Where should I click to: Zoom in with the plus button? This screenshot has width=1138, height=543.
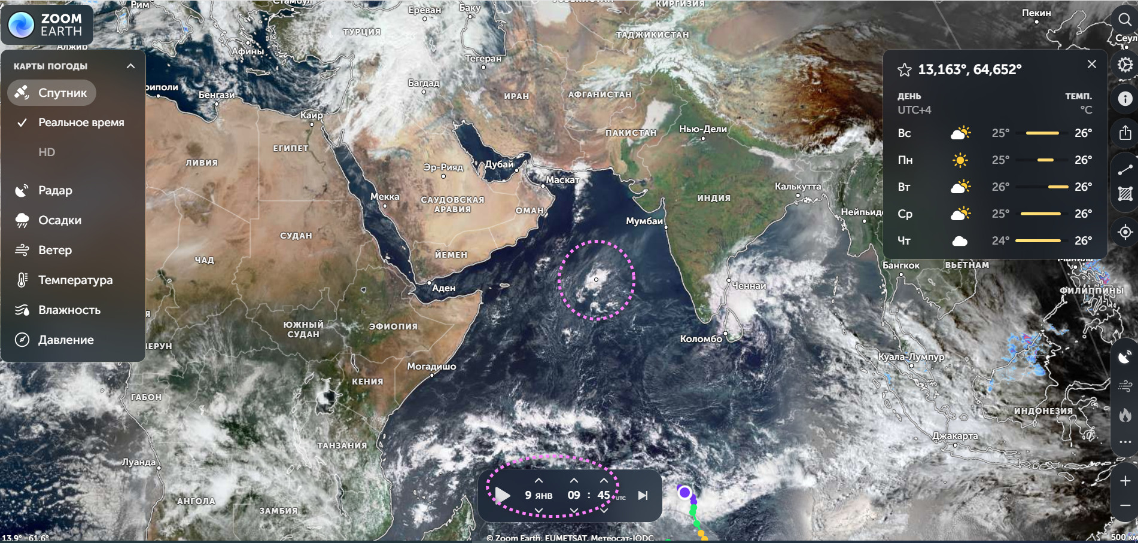[x=1125, y=481]
